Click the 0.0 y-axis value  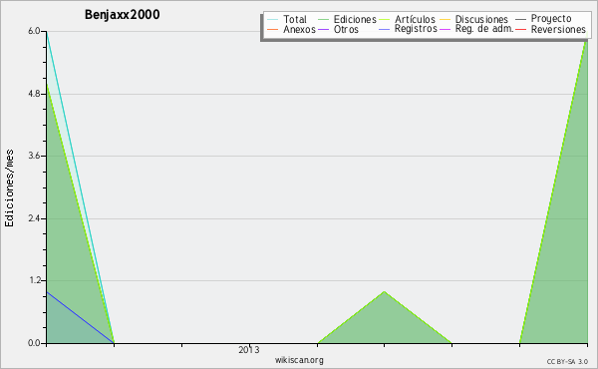point(34,343)
